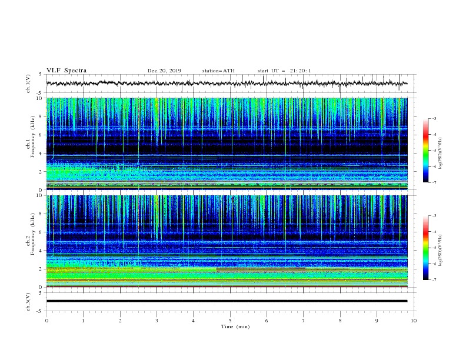Viewport: 466px width, 360px height.
Task: Click the '-7' label on ch.1 colorbar
Action: [434, 183]
